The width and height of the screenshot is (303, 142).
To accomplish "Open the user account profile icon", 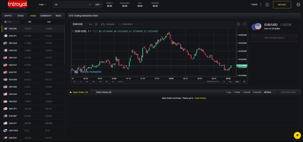I will [x=267, y=4].
